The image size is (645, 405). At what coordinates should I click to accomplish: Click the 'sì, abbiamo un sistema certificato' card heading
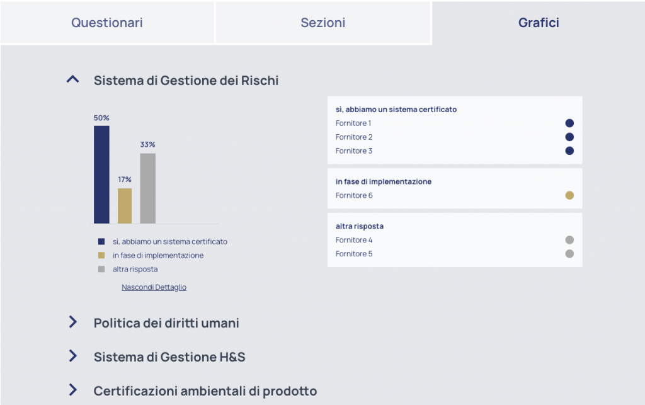[x=396, y=110]
